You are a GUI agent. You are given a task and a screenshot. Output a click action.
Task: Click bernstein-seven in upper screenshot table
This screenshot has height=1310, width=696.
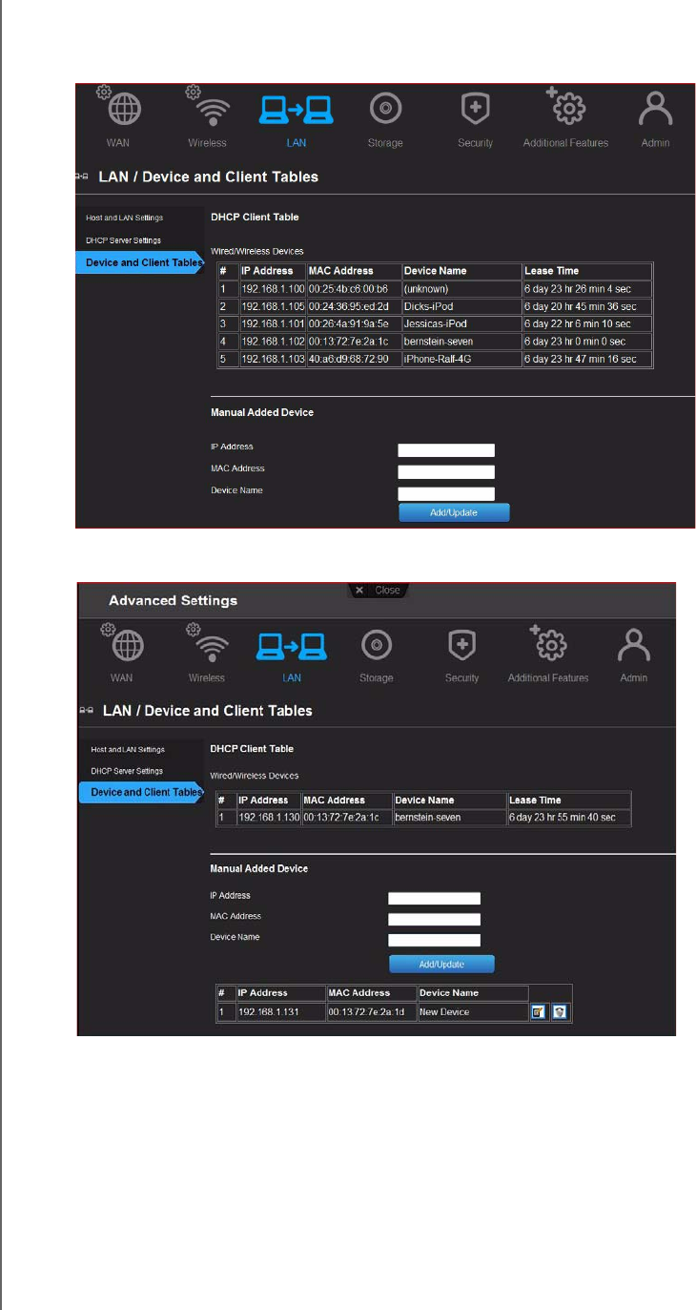(x=461, y=342)
